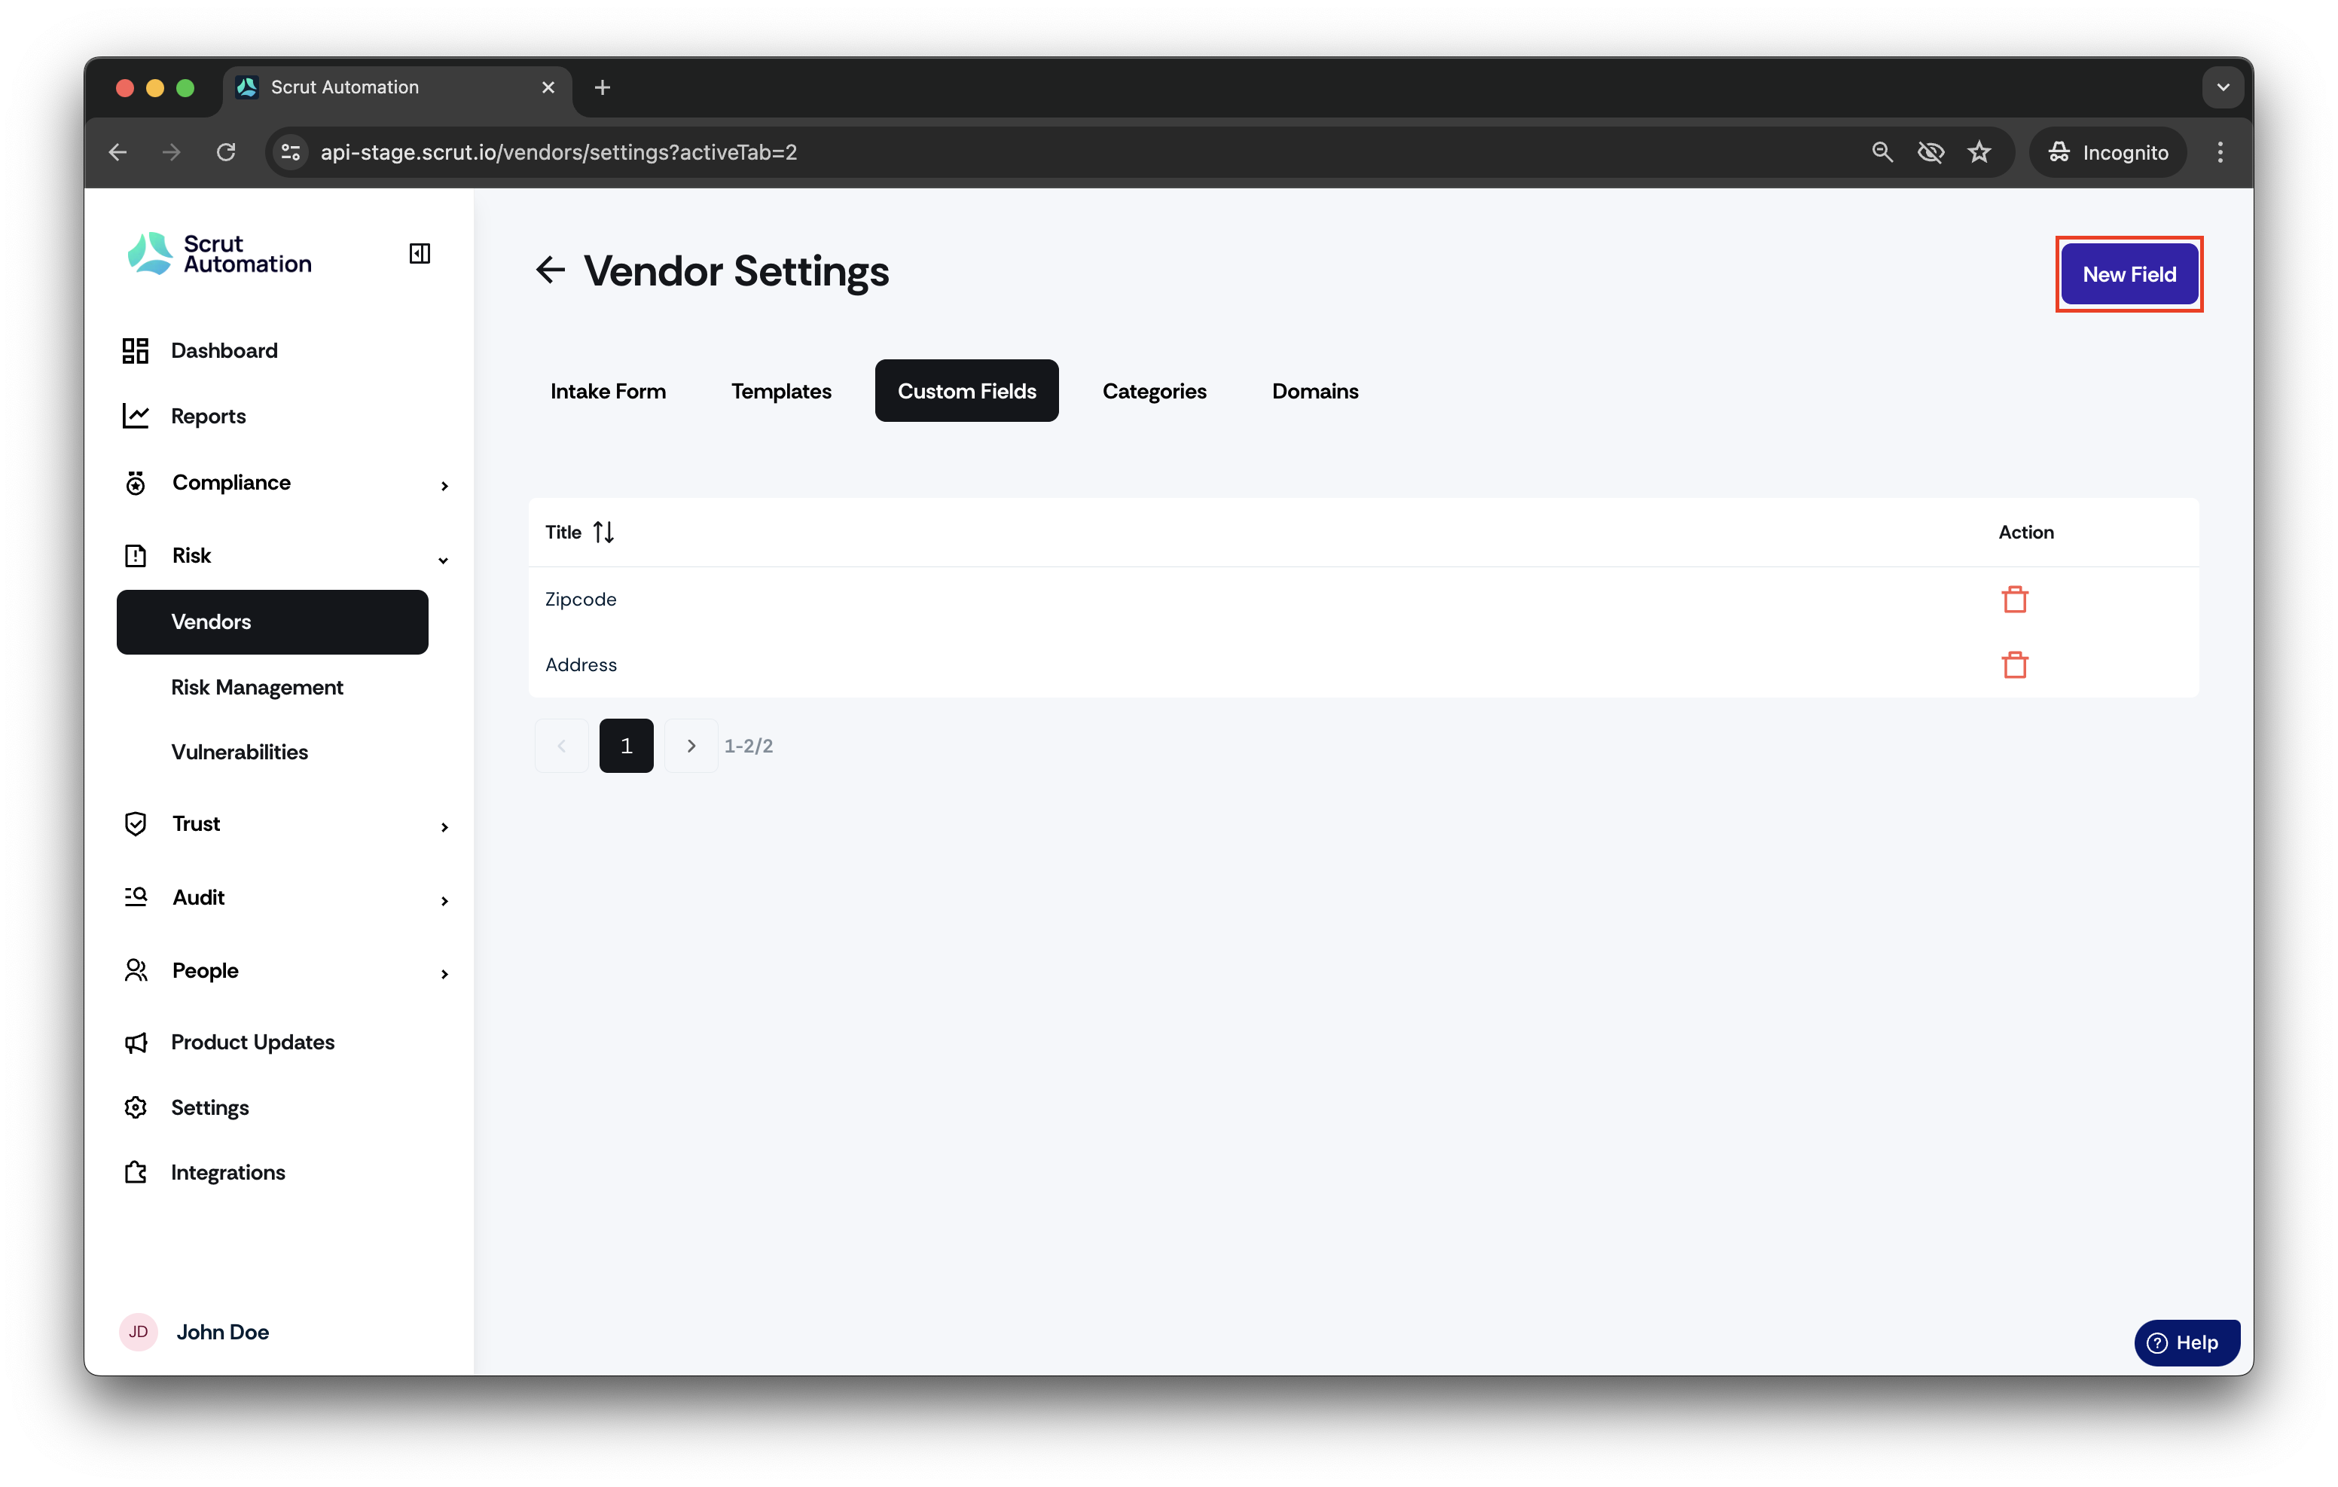Open Risk Management in sidebar
Image resolution: width=2338 pixels, height=1487 pixels.
point(258,687)
